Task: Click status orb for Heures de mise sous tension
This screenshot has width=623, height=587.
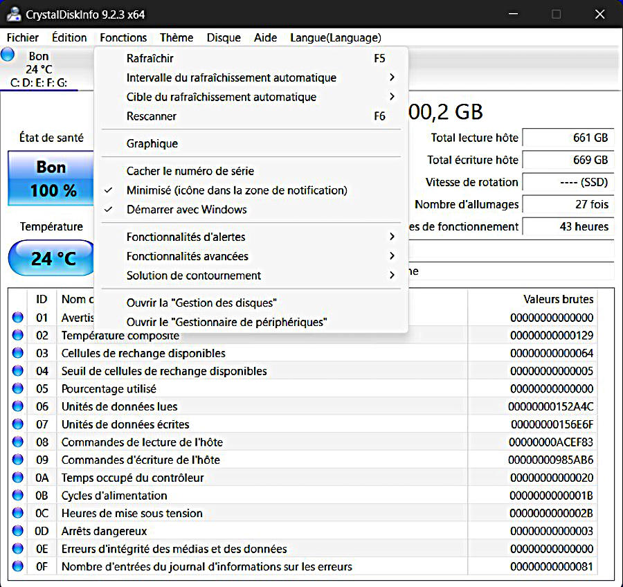Action: 18,513
